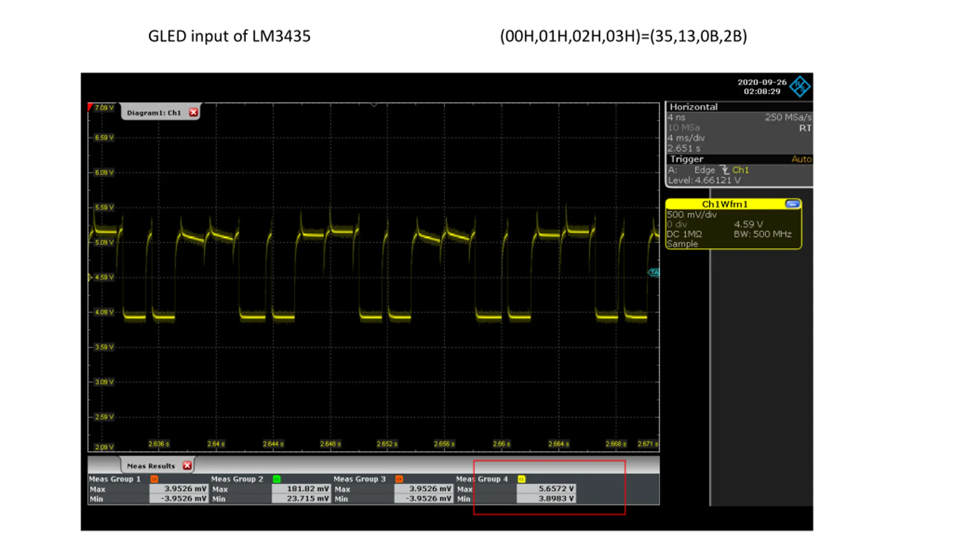Click the trigger position marker at top of grid
The image size is (953, 536).
coord(374,105)
